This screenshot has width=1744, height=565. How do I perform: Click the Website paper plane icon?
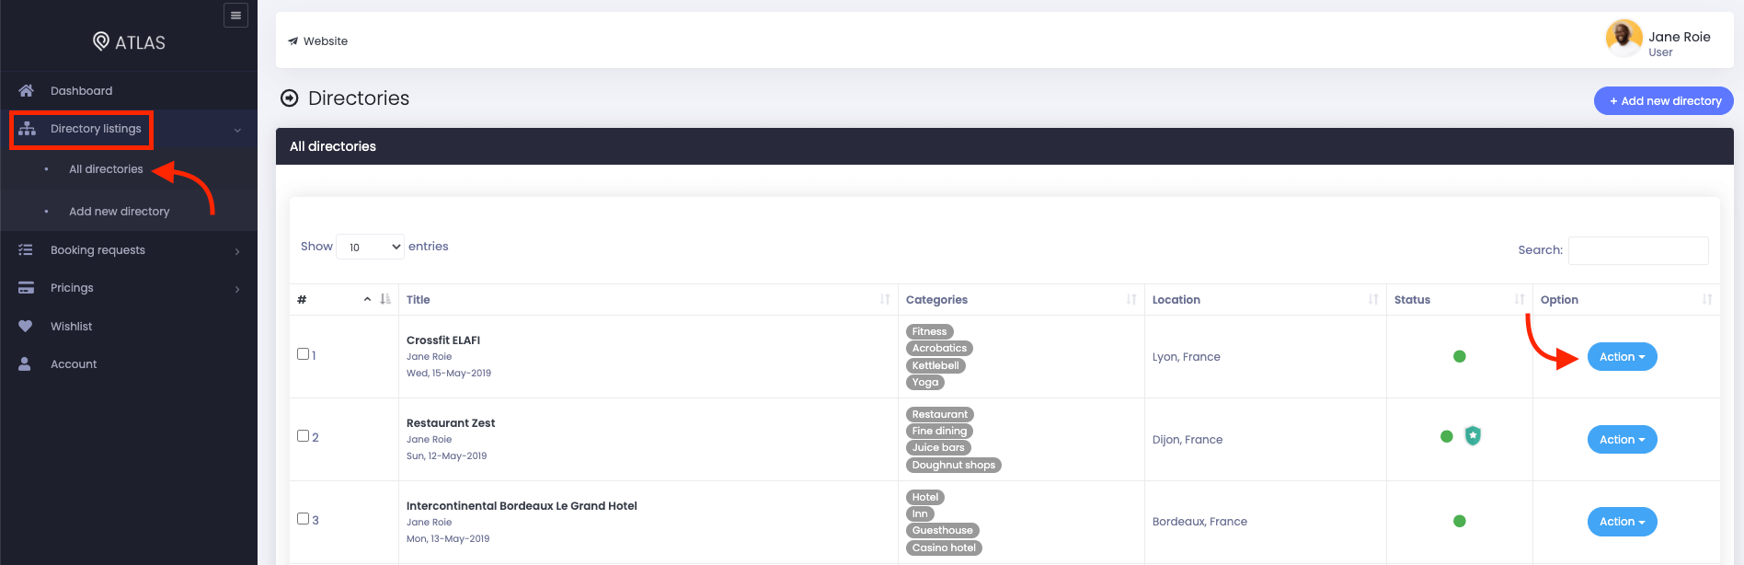coord(293,41)
